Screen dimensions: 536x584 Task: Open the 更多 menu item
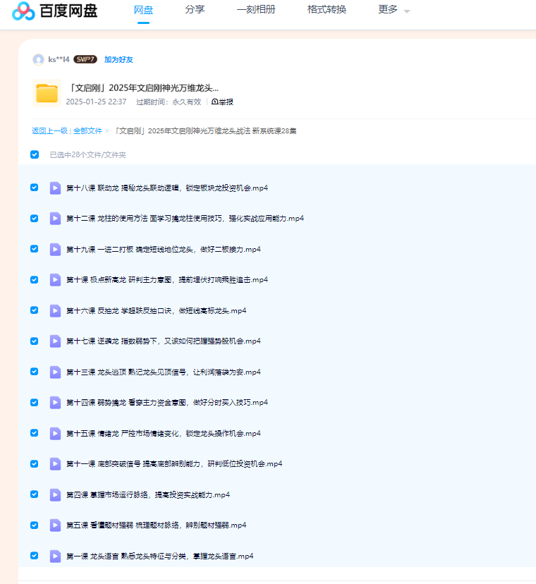(388, 10)
